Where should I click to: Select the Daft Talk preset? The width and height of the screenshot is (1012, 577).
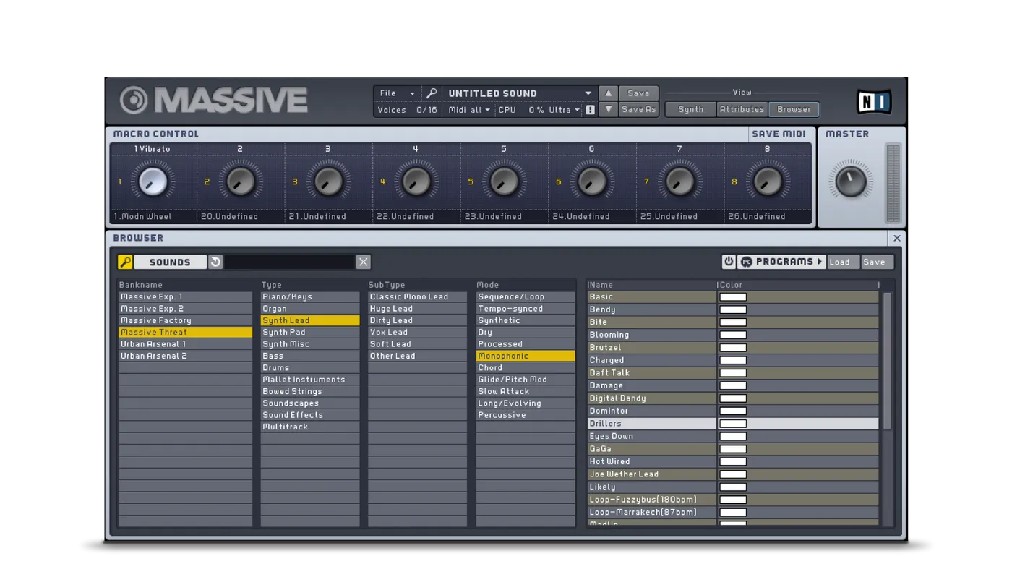pos(733,373)
